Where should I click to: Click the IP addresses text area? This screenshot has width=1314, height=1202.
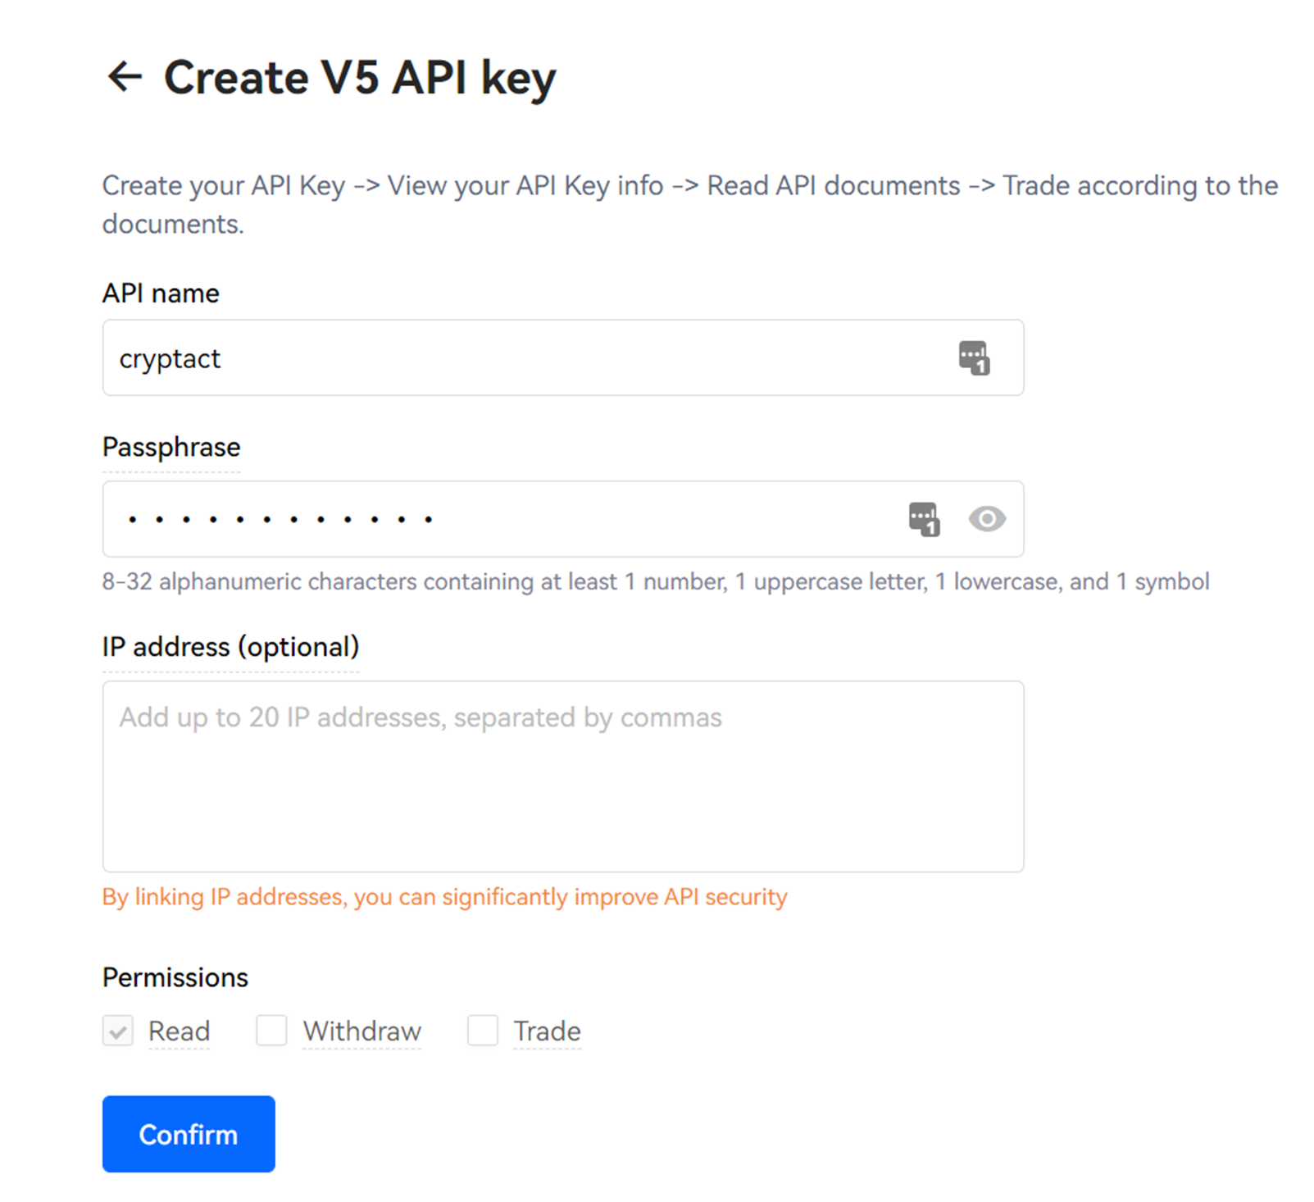562,775
